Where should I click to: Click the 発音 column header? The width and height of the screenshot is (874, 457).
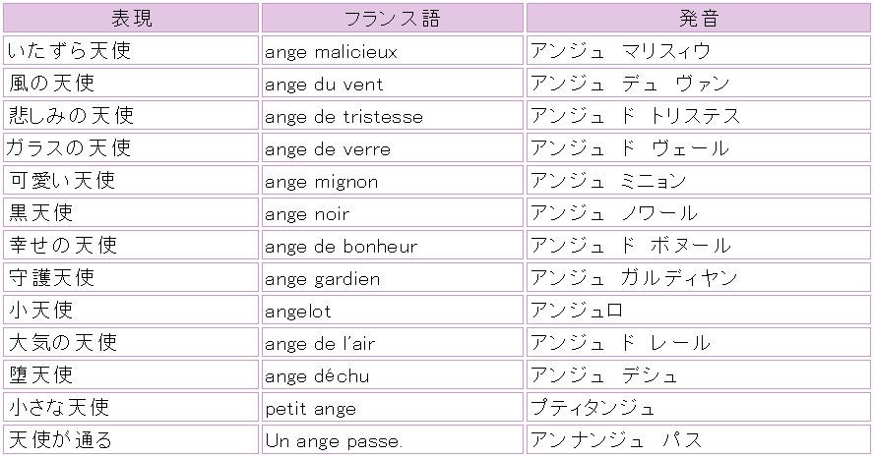click(x=698, y=18)
